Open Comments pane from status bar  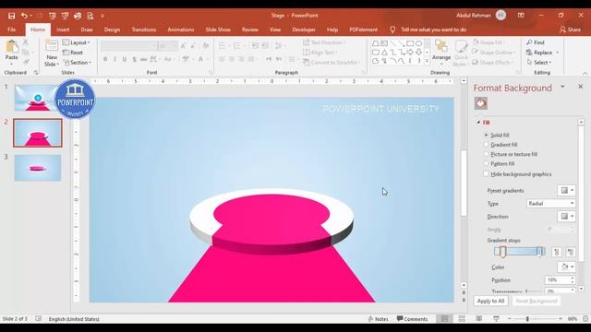pyautogui.click(x=413, y=319)
